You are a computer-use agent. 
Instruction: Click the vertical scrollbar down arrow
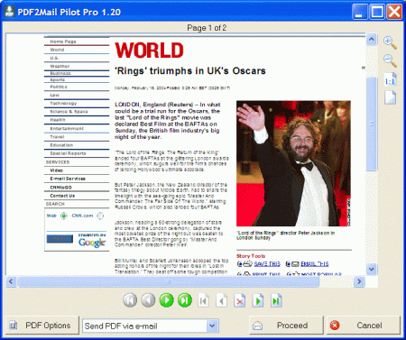[372, 269]
